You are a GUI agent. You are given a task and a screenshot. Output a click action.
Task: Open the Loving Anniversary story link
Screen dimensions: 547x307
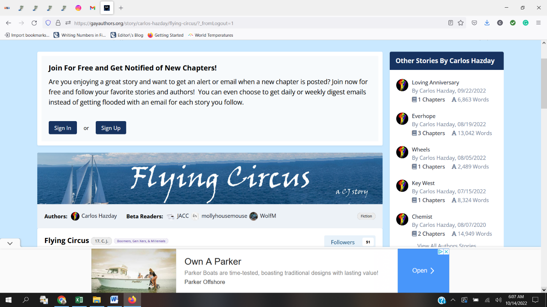[435, 82]
